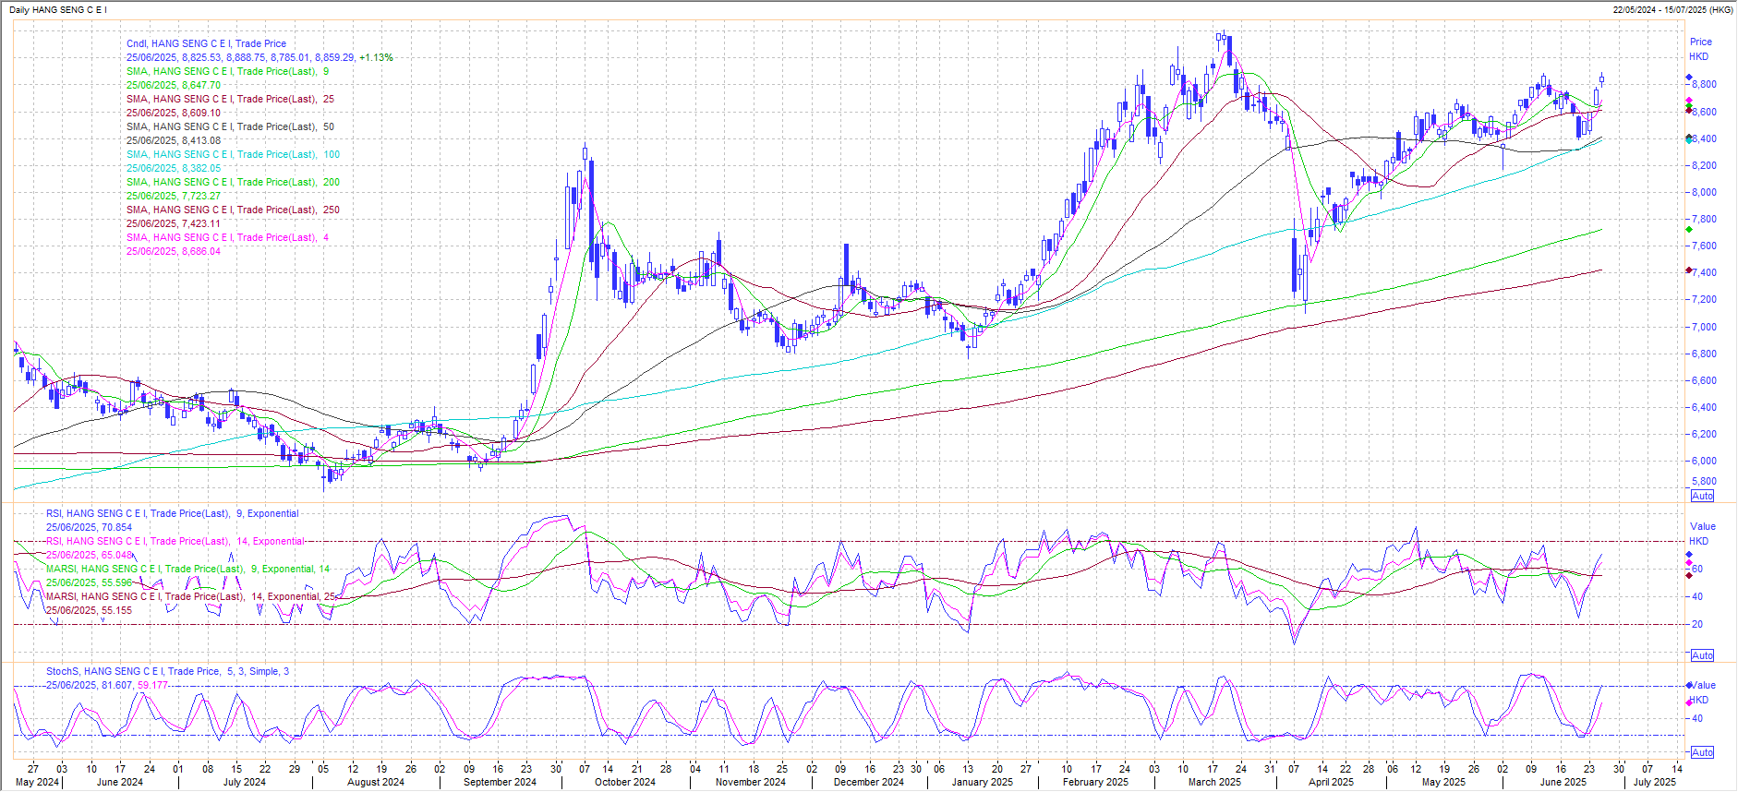Viewport: 1738px width, 792px height.
Task: Click the 'November 2024' month label
Action: tap(751, 782)
